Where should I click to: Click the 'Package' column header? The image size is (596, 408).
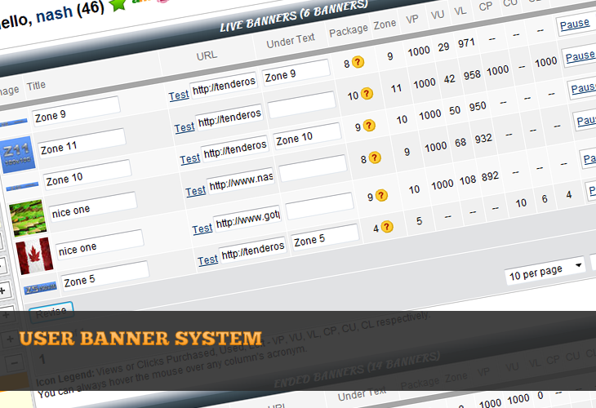tap(348, 30)
